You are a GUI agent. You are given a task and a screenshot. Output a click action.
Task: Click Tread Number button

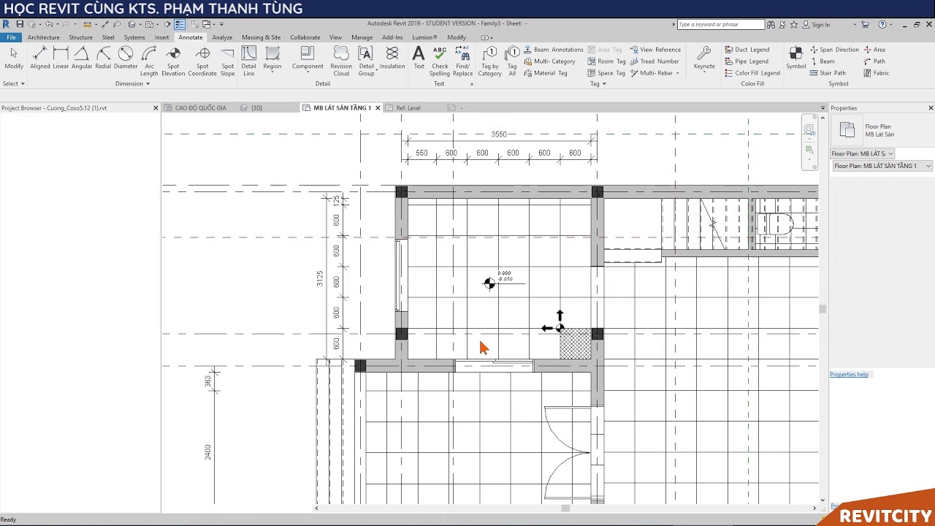[654, 61]
